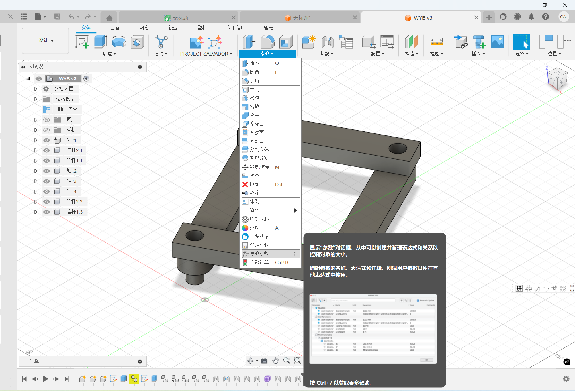Open the Job Status clock icon
Viewport: 575px width, 391px height.
tap(517, 17)
